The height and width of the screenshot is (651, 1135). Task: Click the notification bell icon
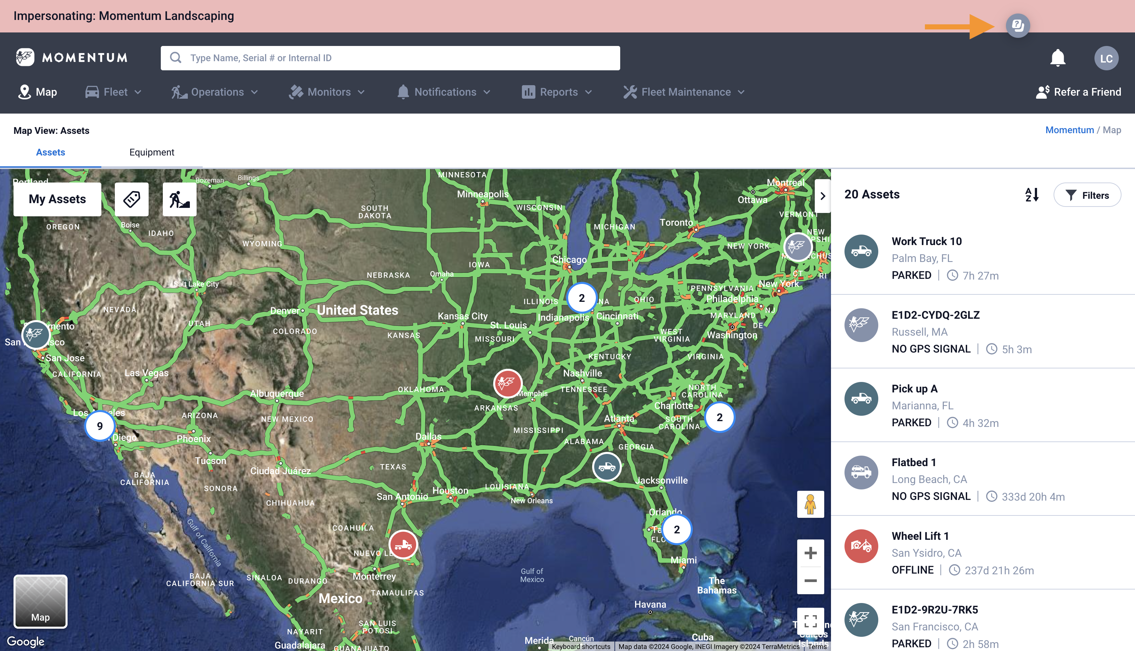(1057, 58)
